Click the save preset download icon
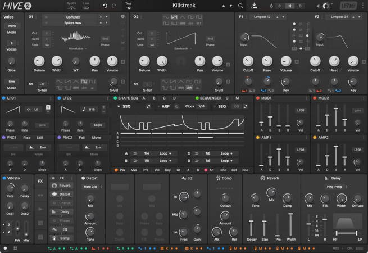 pyautogui.click(x=255, y=6)
